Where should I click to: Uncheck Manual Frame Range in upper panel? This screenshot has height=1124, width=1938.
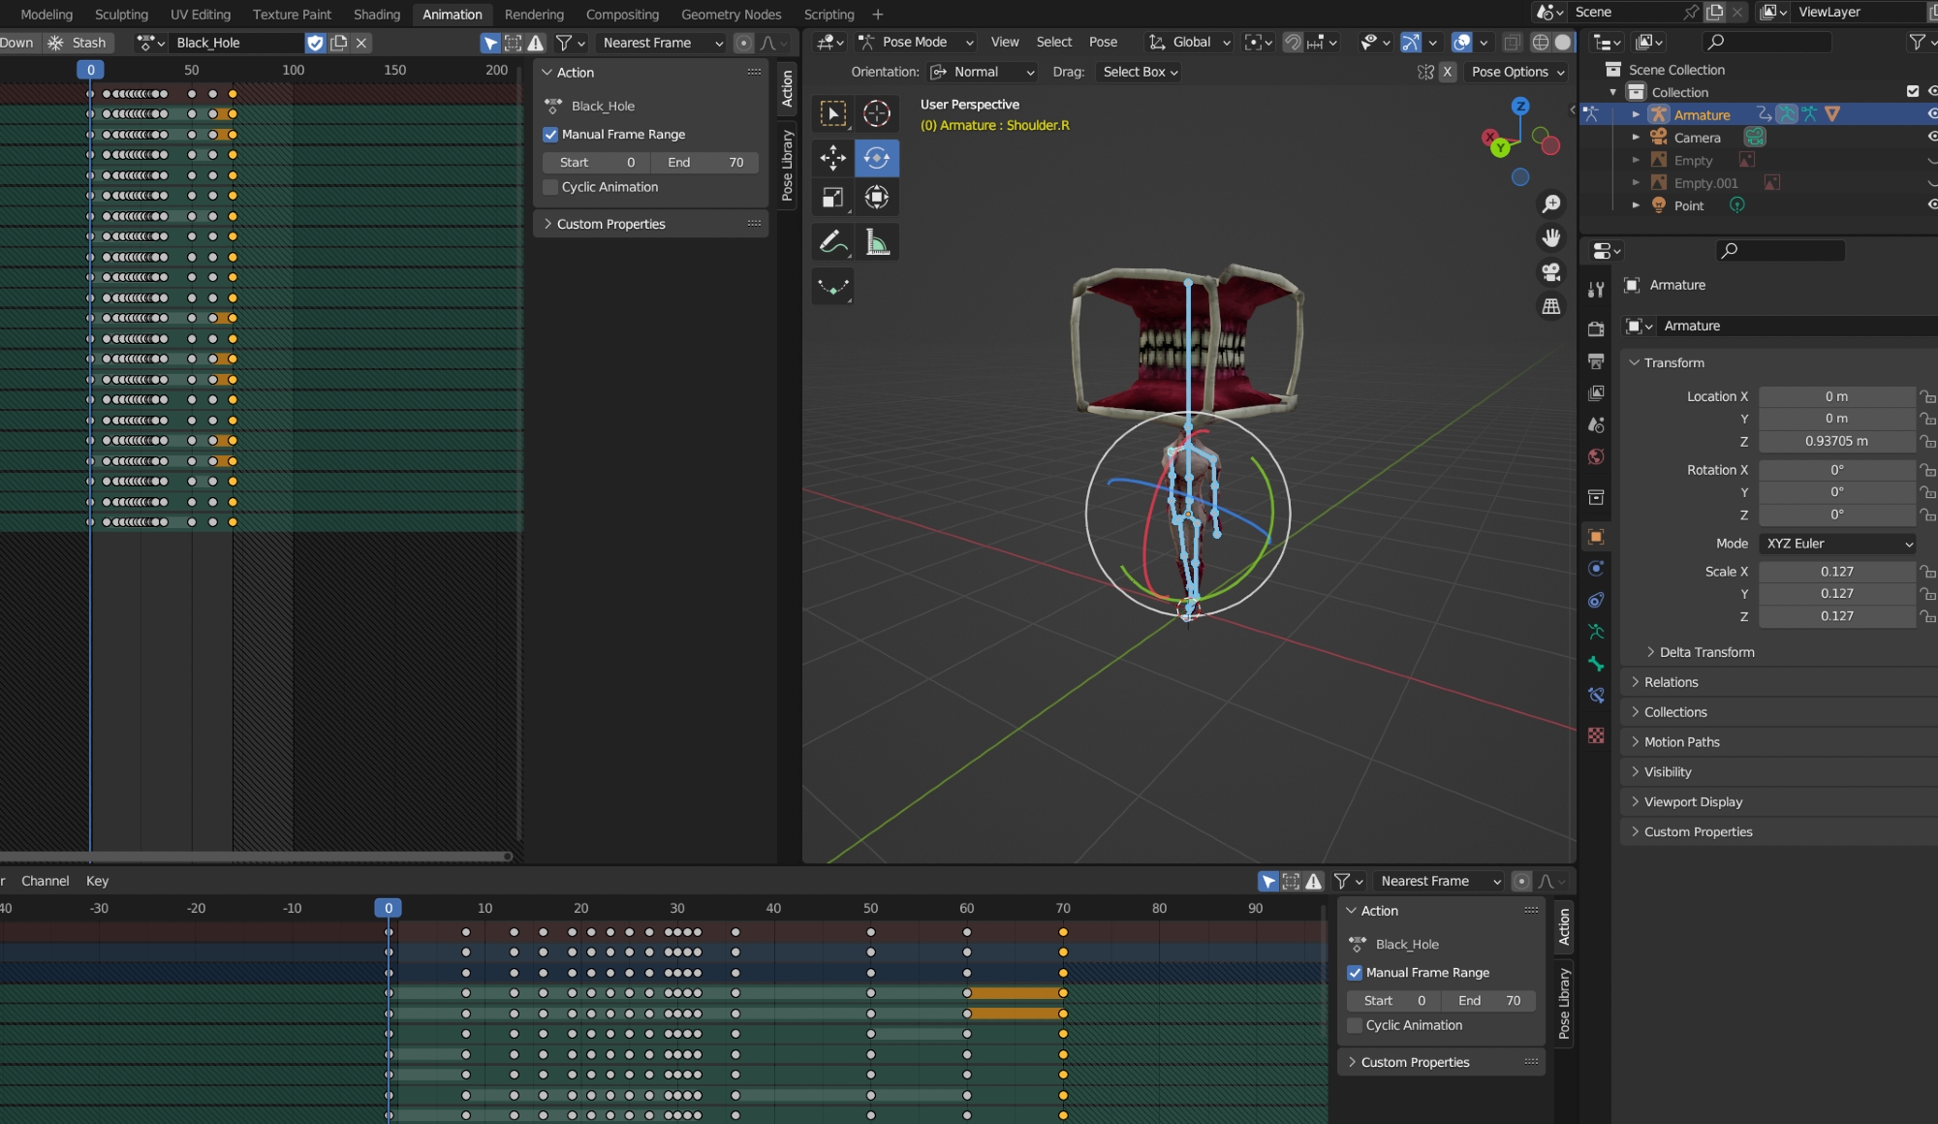550,135
